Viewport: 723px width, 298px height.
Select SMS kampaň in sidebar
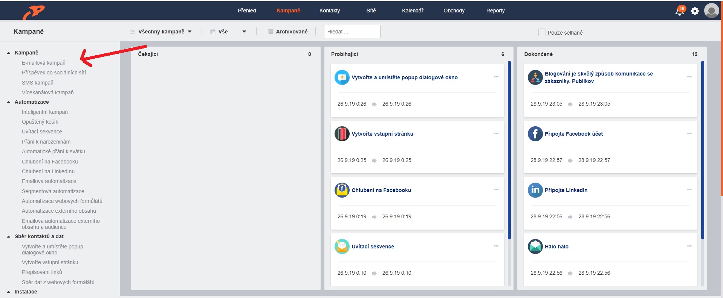pos(38,83)
